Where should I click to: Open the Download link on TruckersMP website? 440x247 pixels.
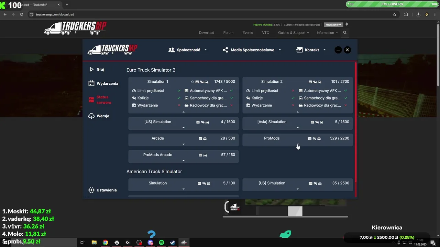pos(207,33)
